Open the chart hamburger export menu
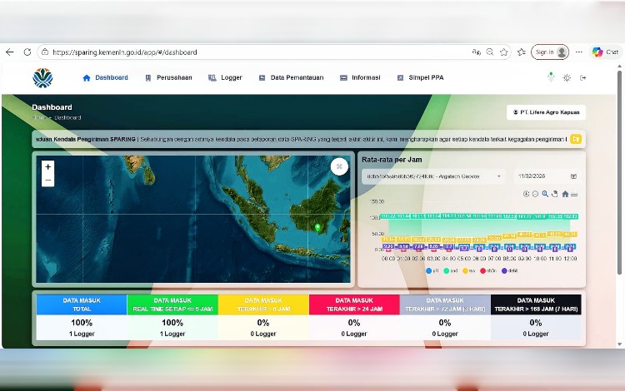 (x=574, y=194)
